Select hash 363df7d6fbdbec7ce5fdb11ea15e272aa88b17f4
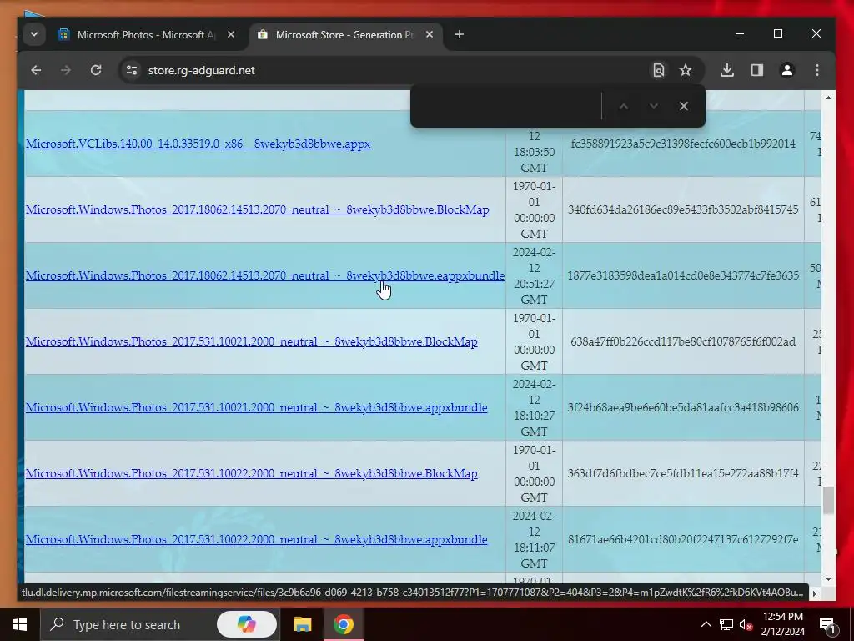Viewport: 854px width, 641px height. [x=683, y=474]
